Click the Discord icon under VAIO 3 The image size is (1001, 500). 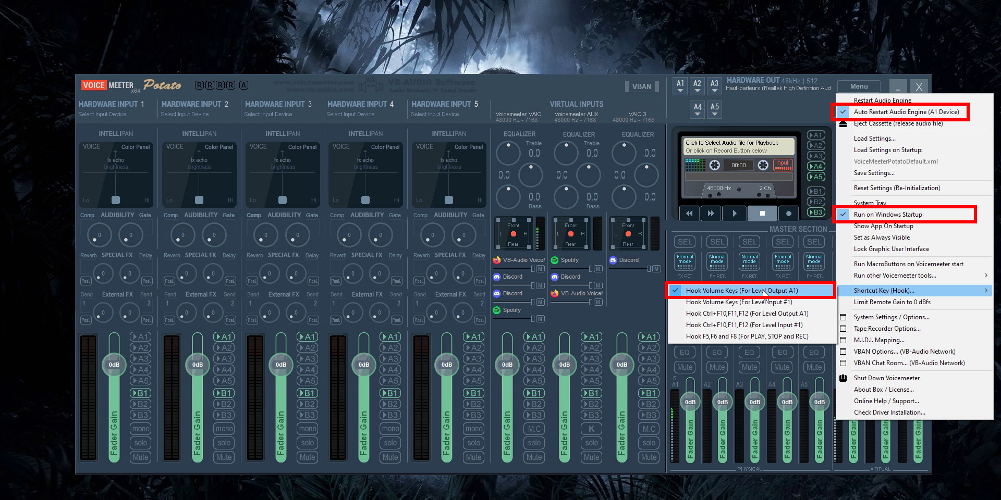point(613,260)
